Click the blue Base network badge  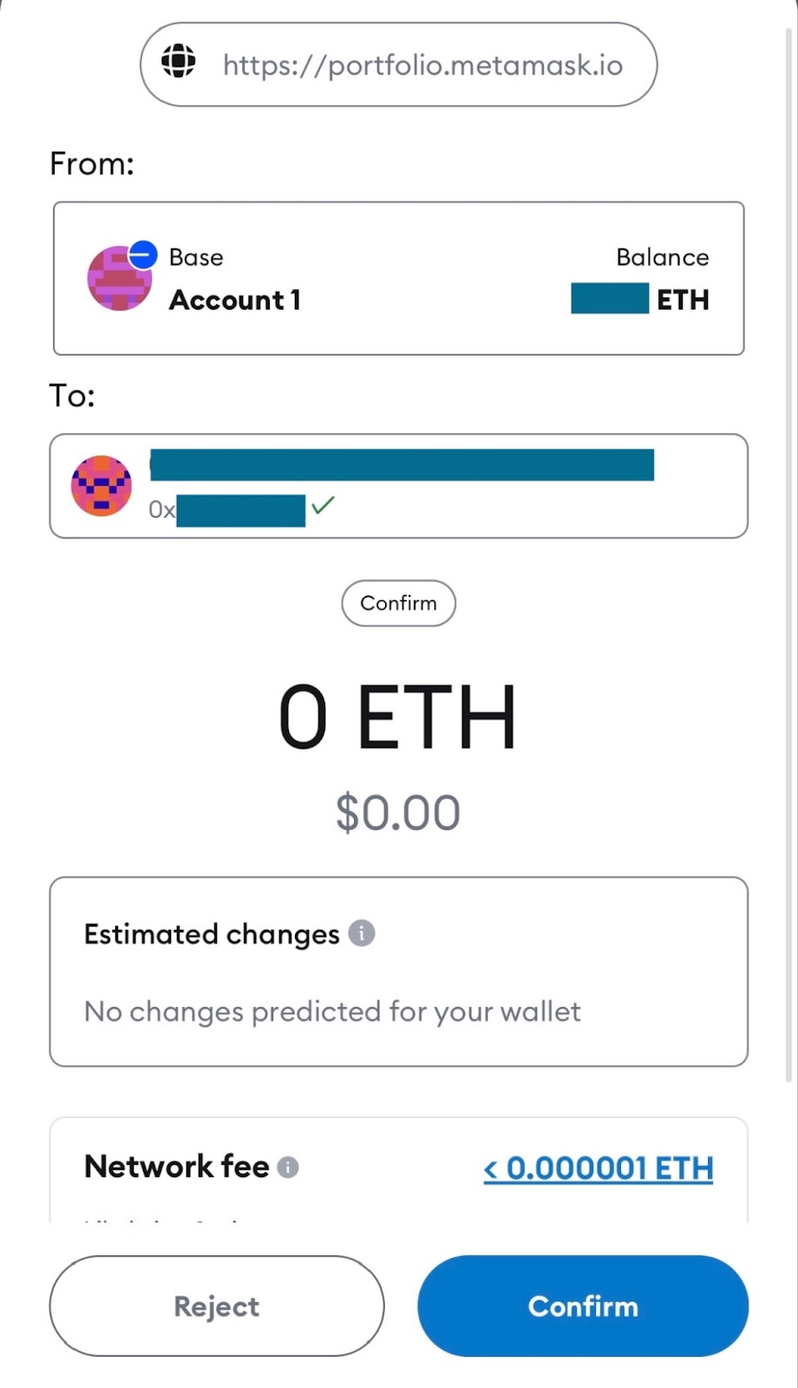(x=143, y=255)
